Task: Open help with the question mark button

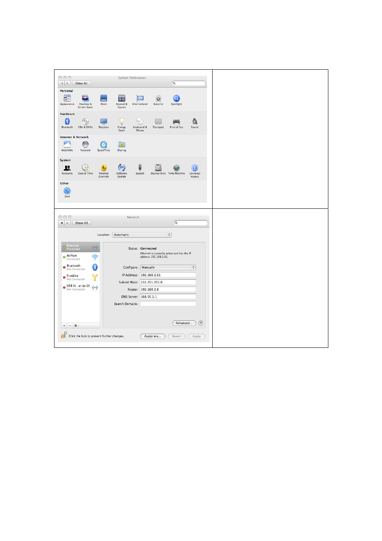Action: [x=201, y=323]
